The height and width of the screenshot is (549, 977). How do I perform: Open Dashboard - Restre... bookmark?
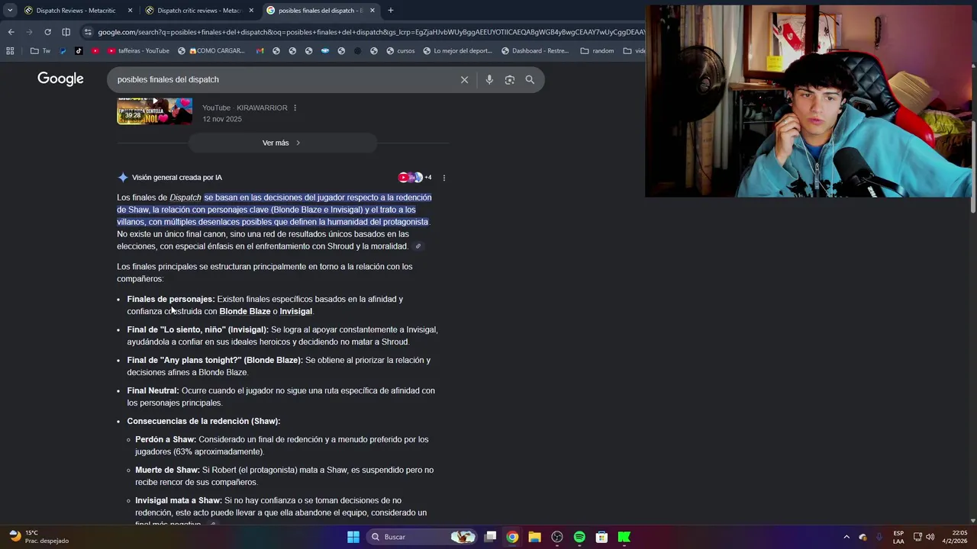click(x=534, y=51)
